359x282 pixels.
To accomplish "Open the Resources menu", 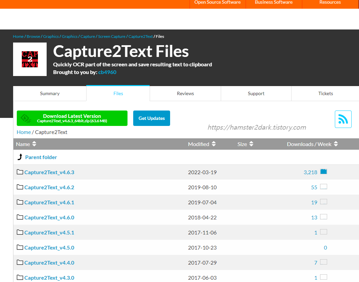I will [330, 3].
